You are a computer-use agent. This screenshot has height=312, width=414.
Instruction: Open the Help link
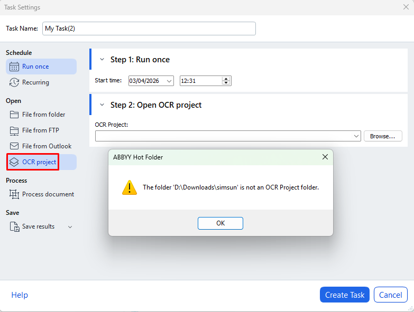coord(20,295)
